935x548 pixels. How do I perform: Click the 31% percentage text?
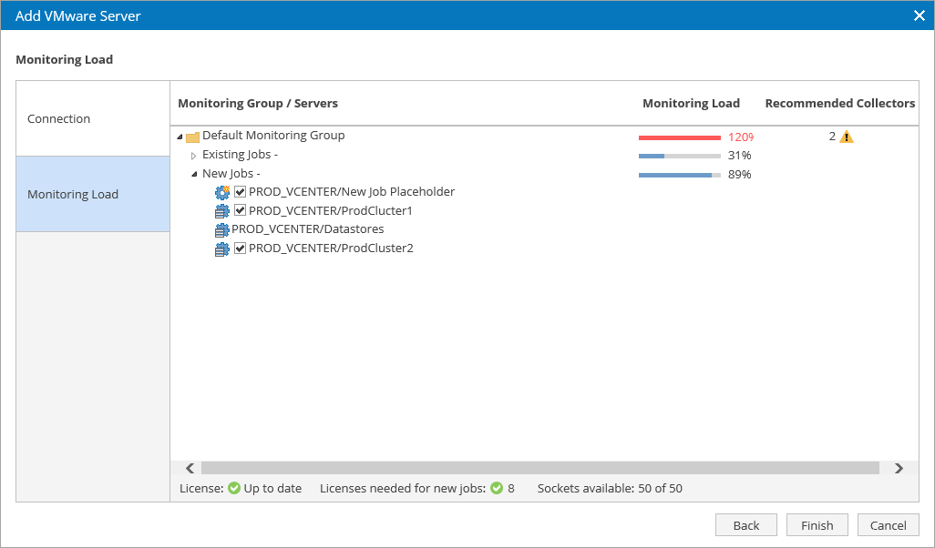[x=739, y=156]
